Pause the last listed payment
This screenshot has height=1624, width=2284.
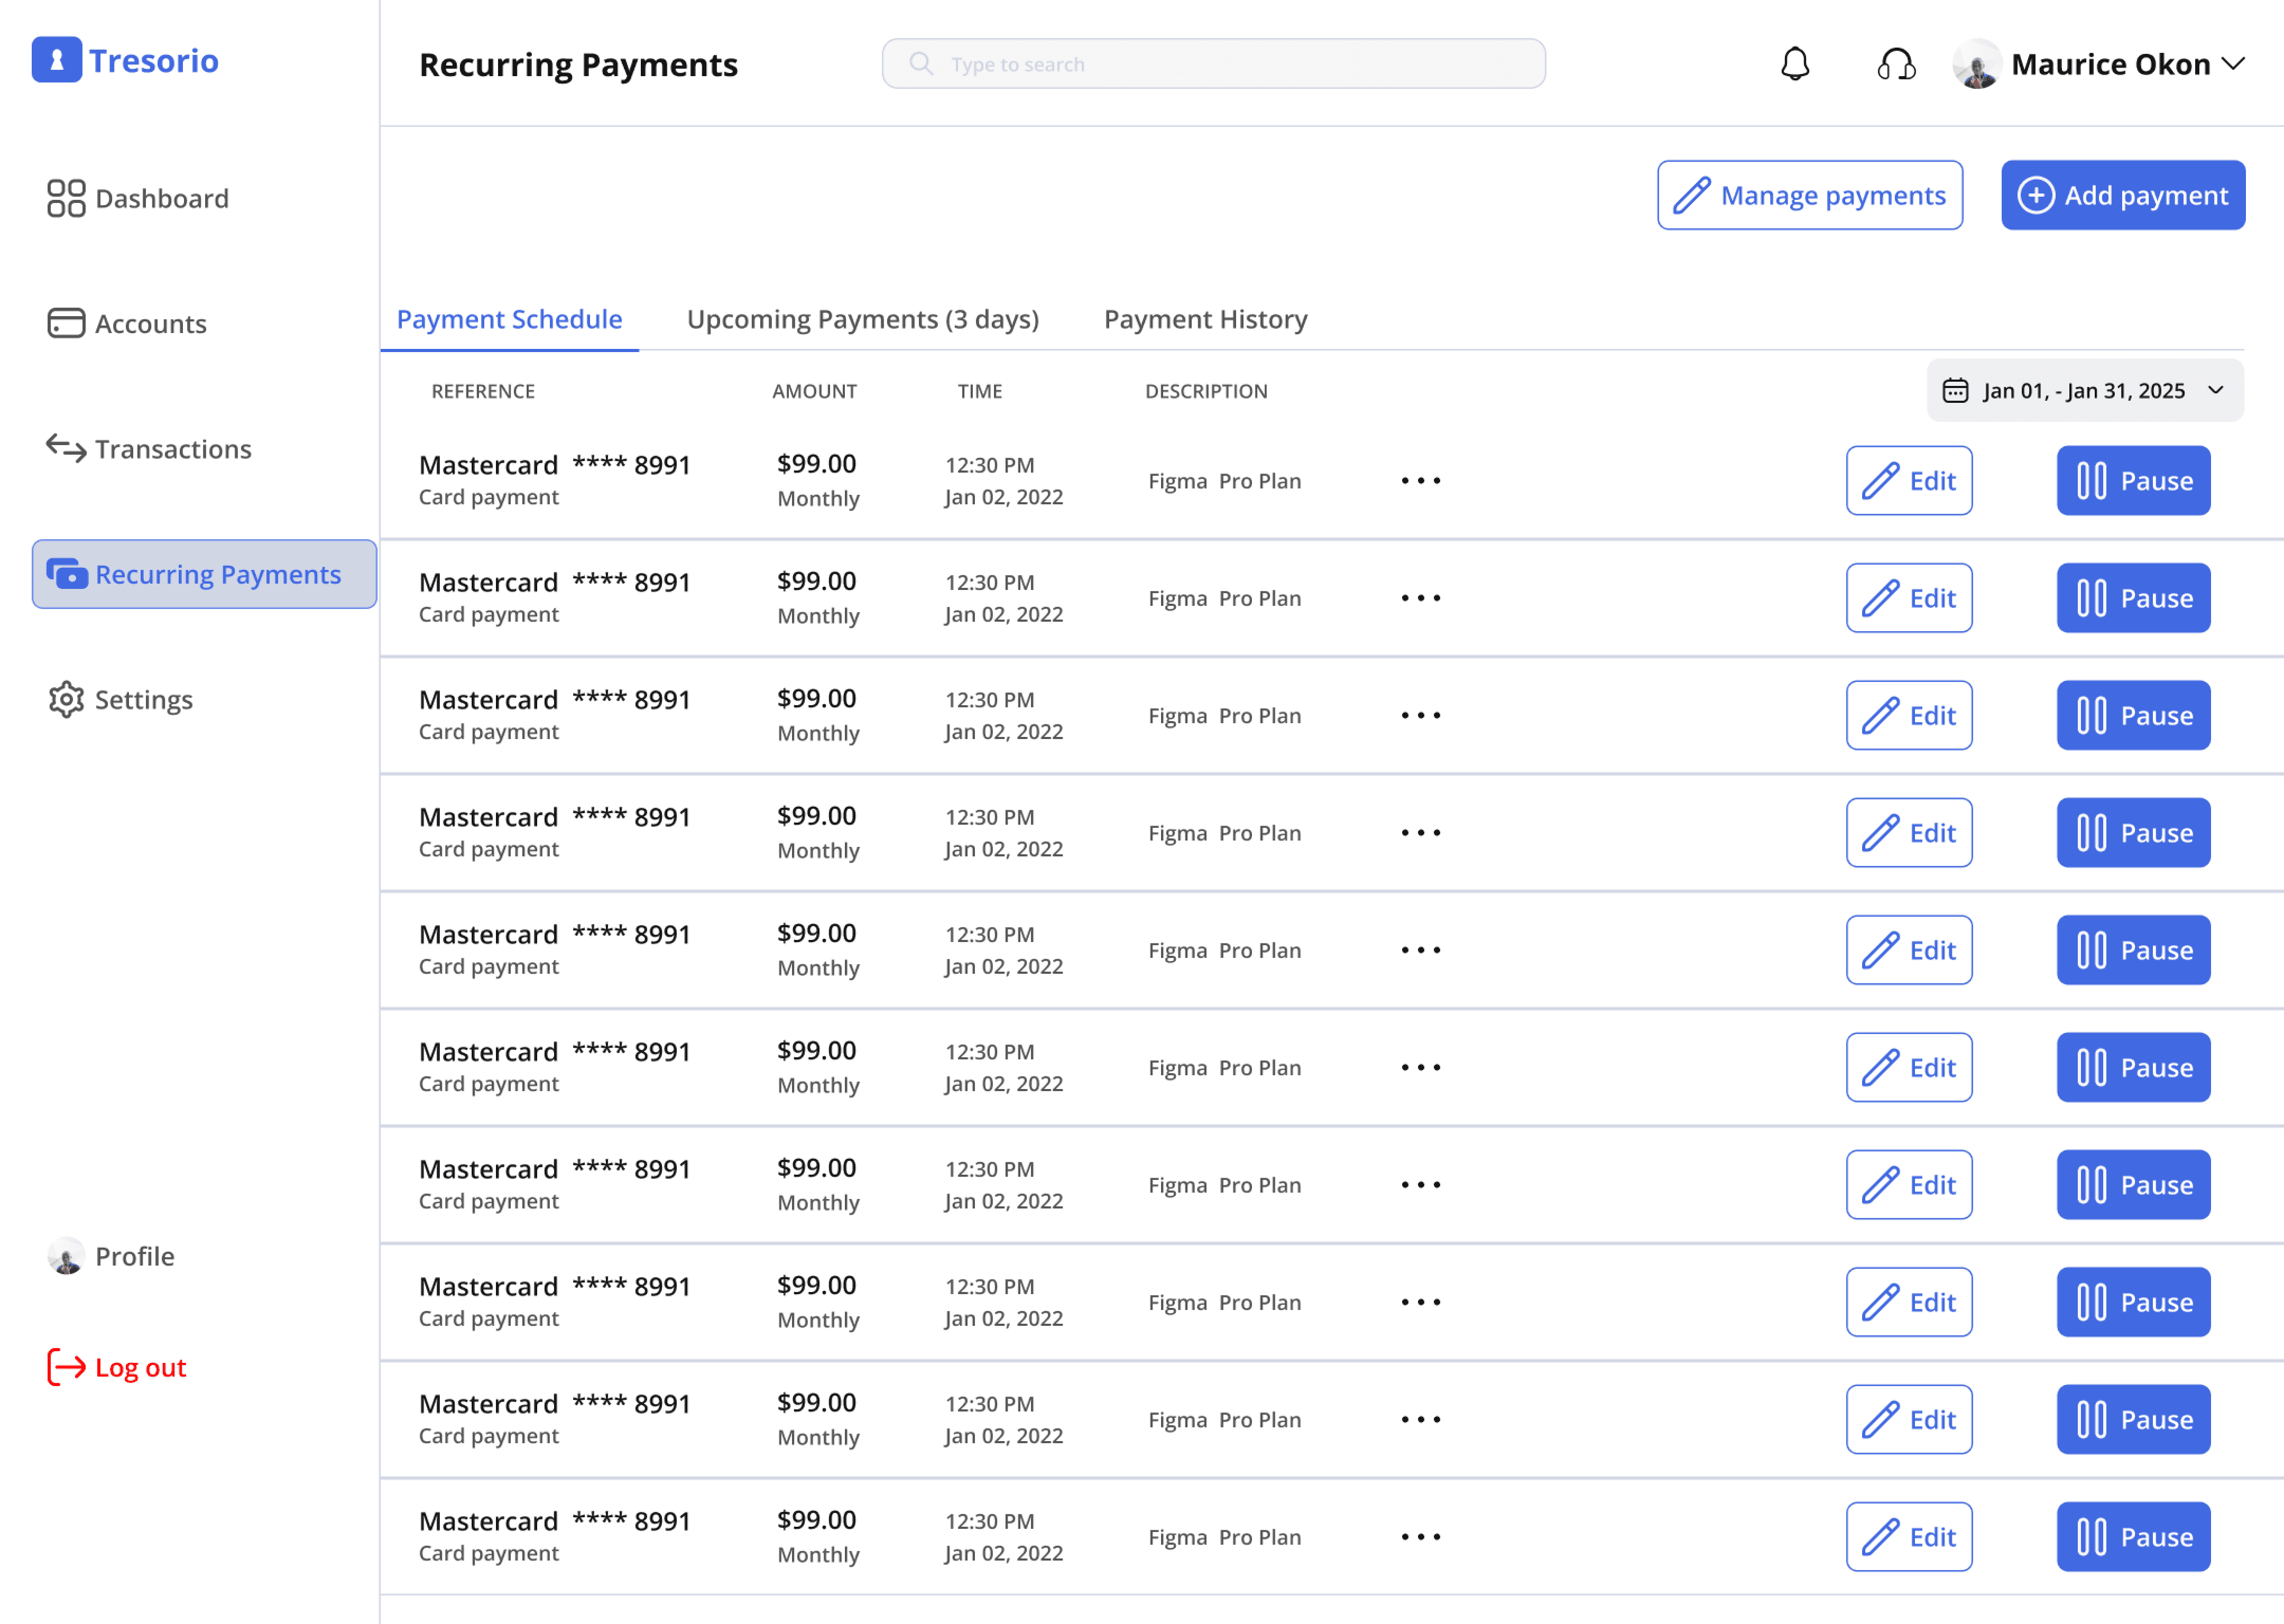[x=2132, y=1536]
